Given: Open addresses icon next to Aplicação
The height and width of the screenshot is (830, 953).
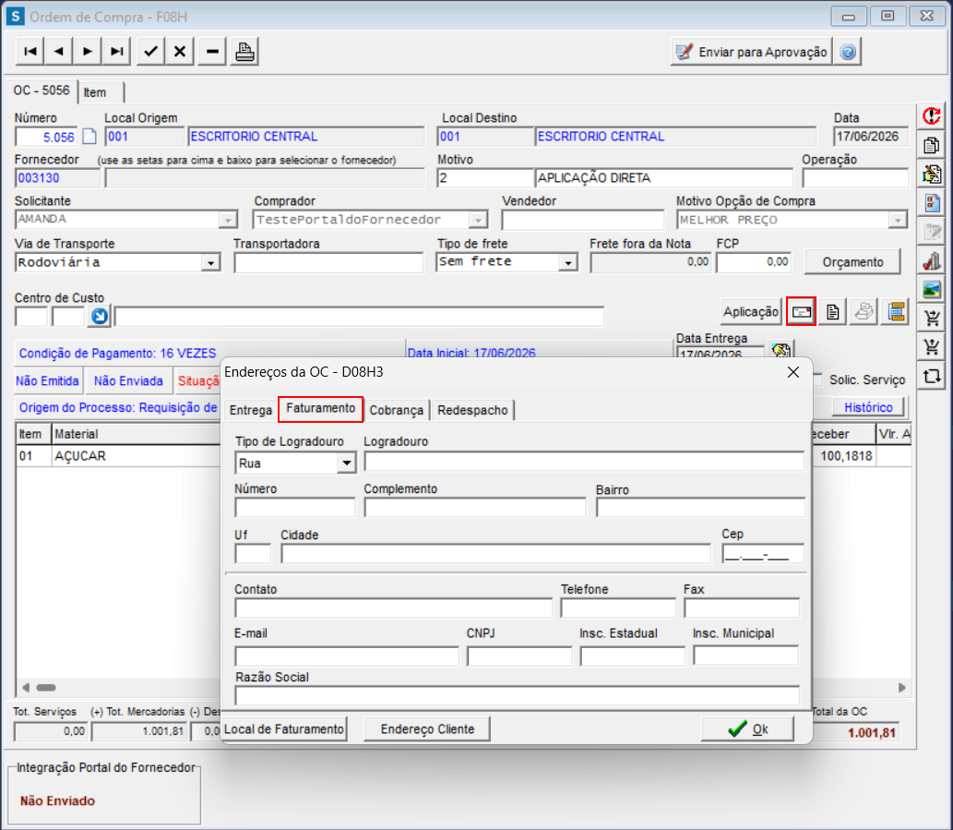Looking at the screenshot, I should click(x=801, y=312).
